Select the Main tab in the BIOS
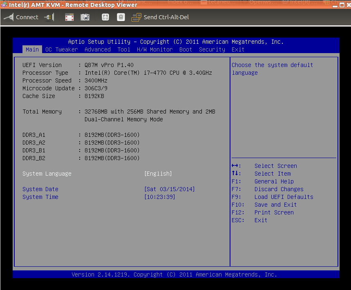This screenshot has height=290, width=351. [32, 49]
